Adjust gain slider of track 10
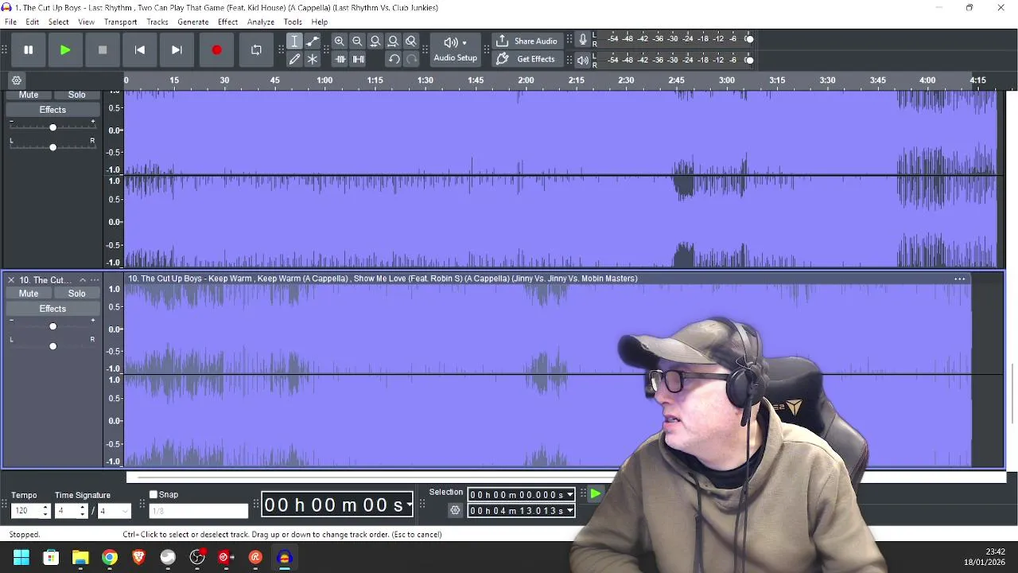Viewport: 1018px width, 573px height. [52, 326]
